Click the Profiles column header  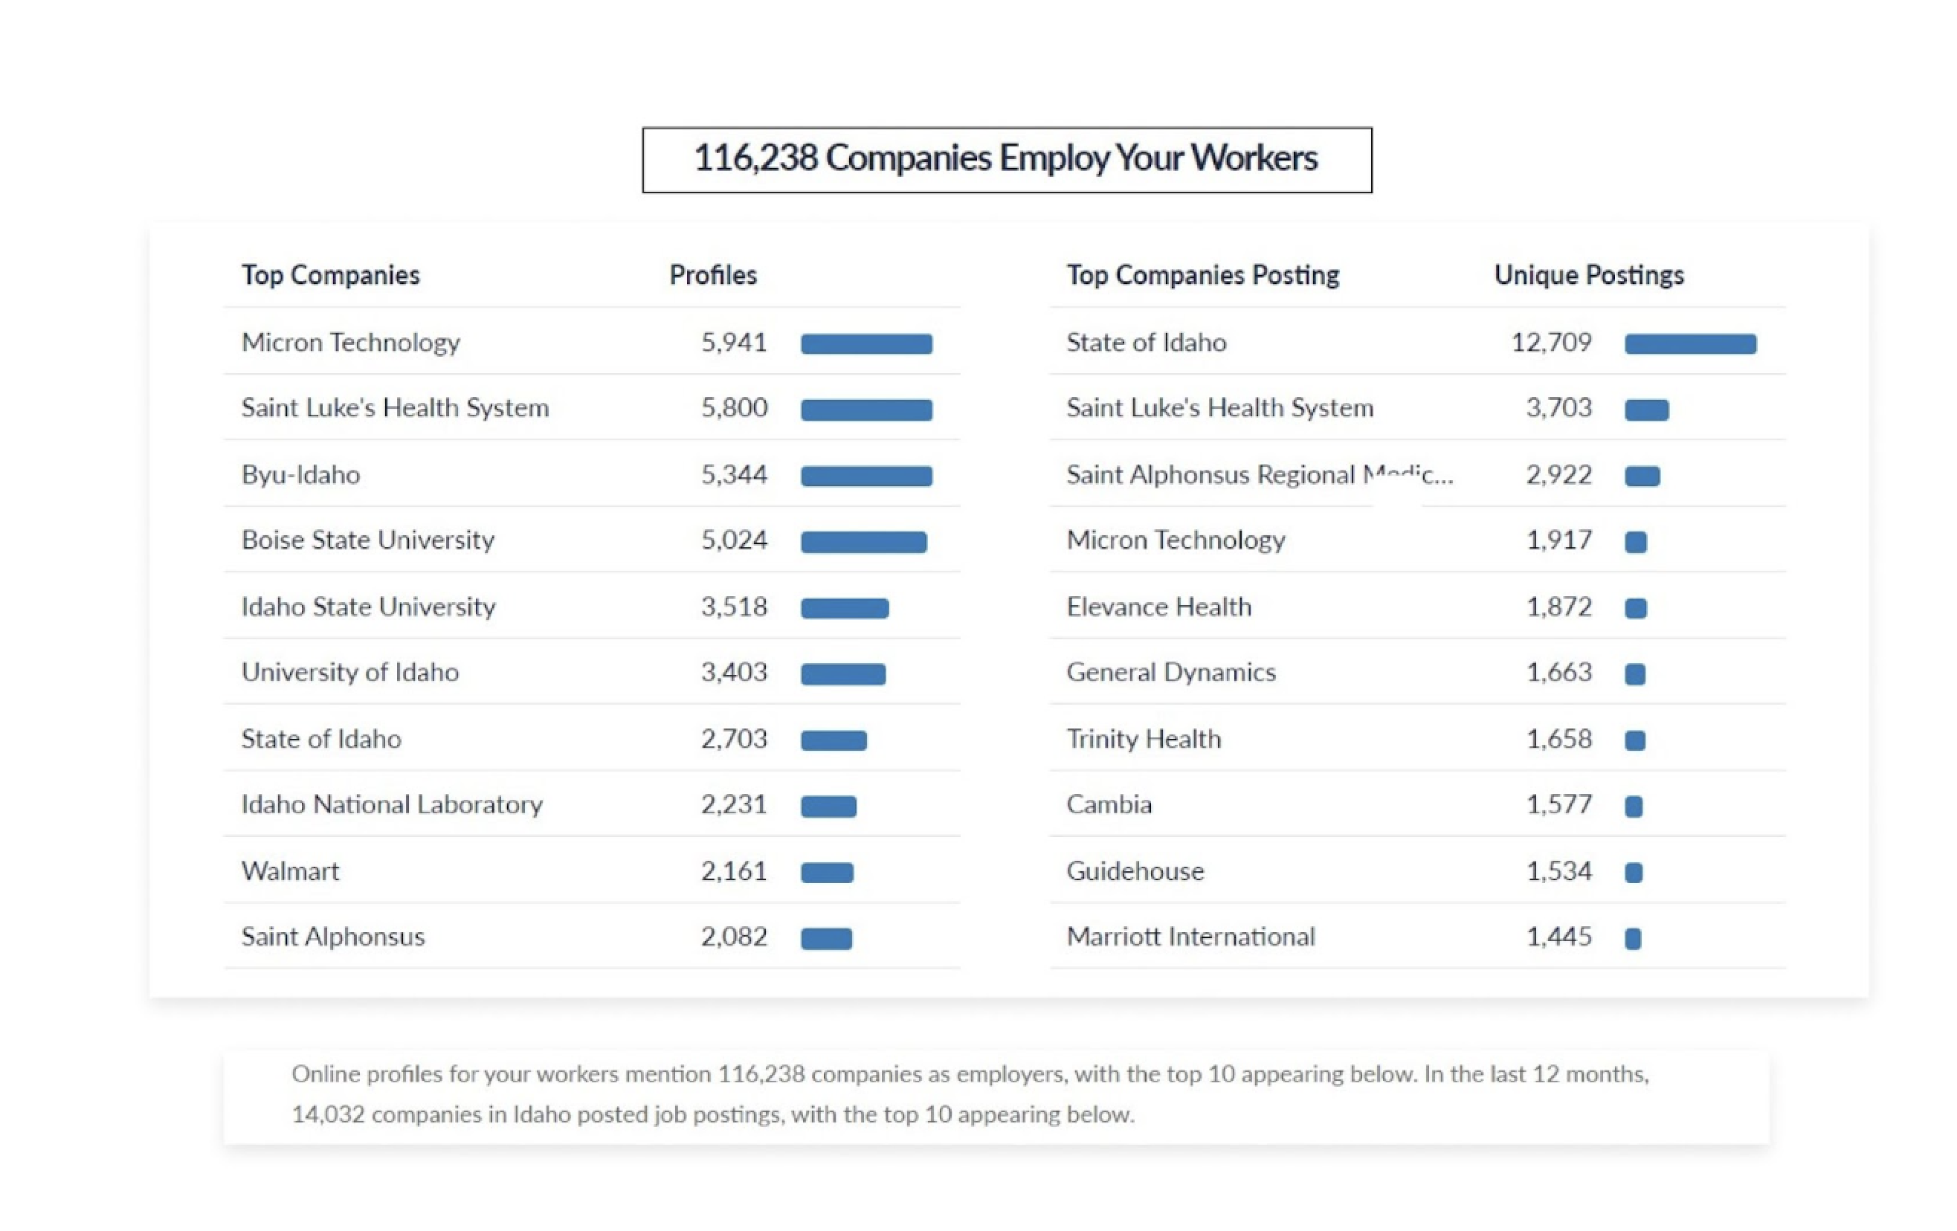point(713,276)
